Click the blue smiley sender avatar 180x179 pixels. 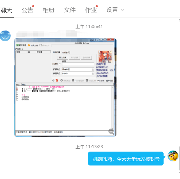5,36
